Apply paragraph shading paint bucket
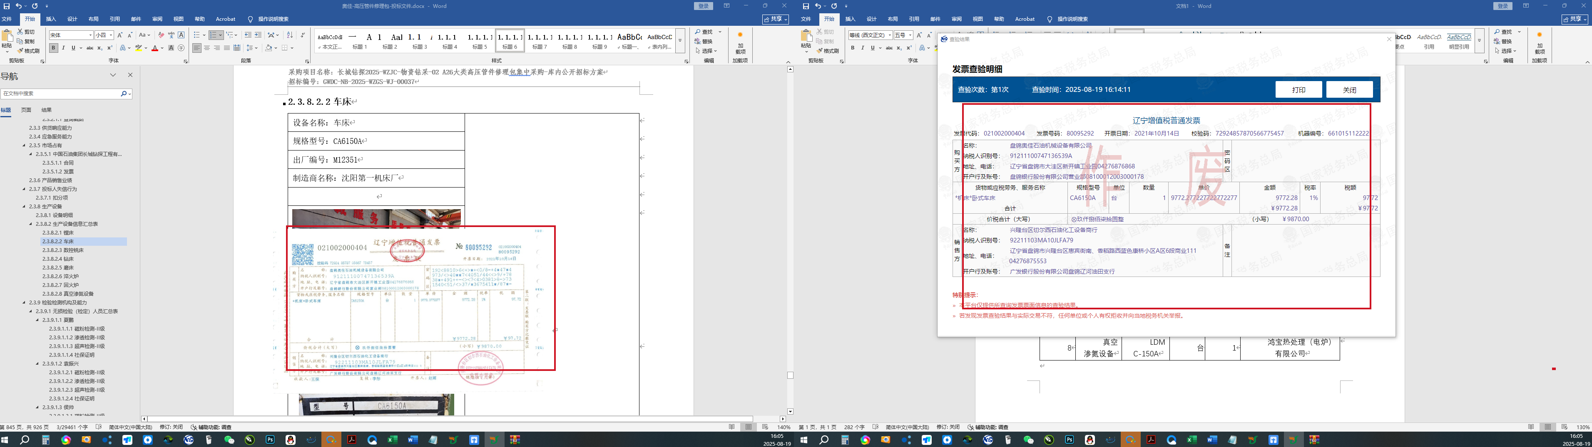This screenshot has width=1592, height=447. (269, 48)
